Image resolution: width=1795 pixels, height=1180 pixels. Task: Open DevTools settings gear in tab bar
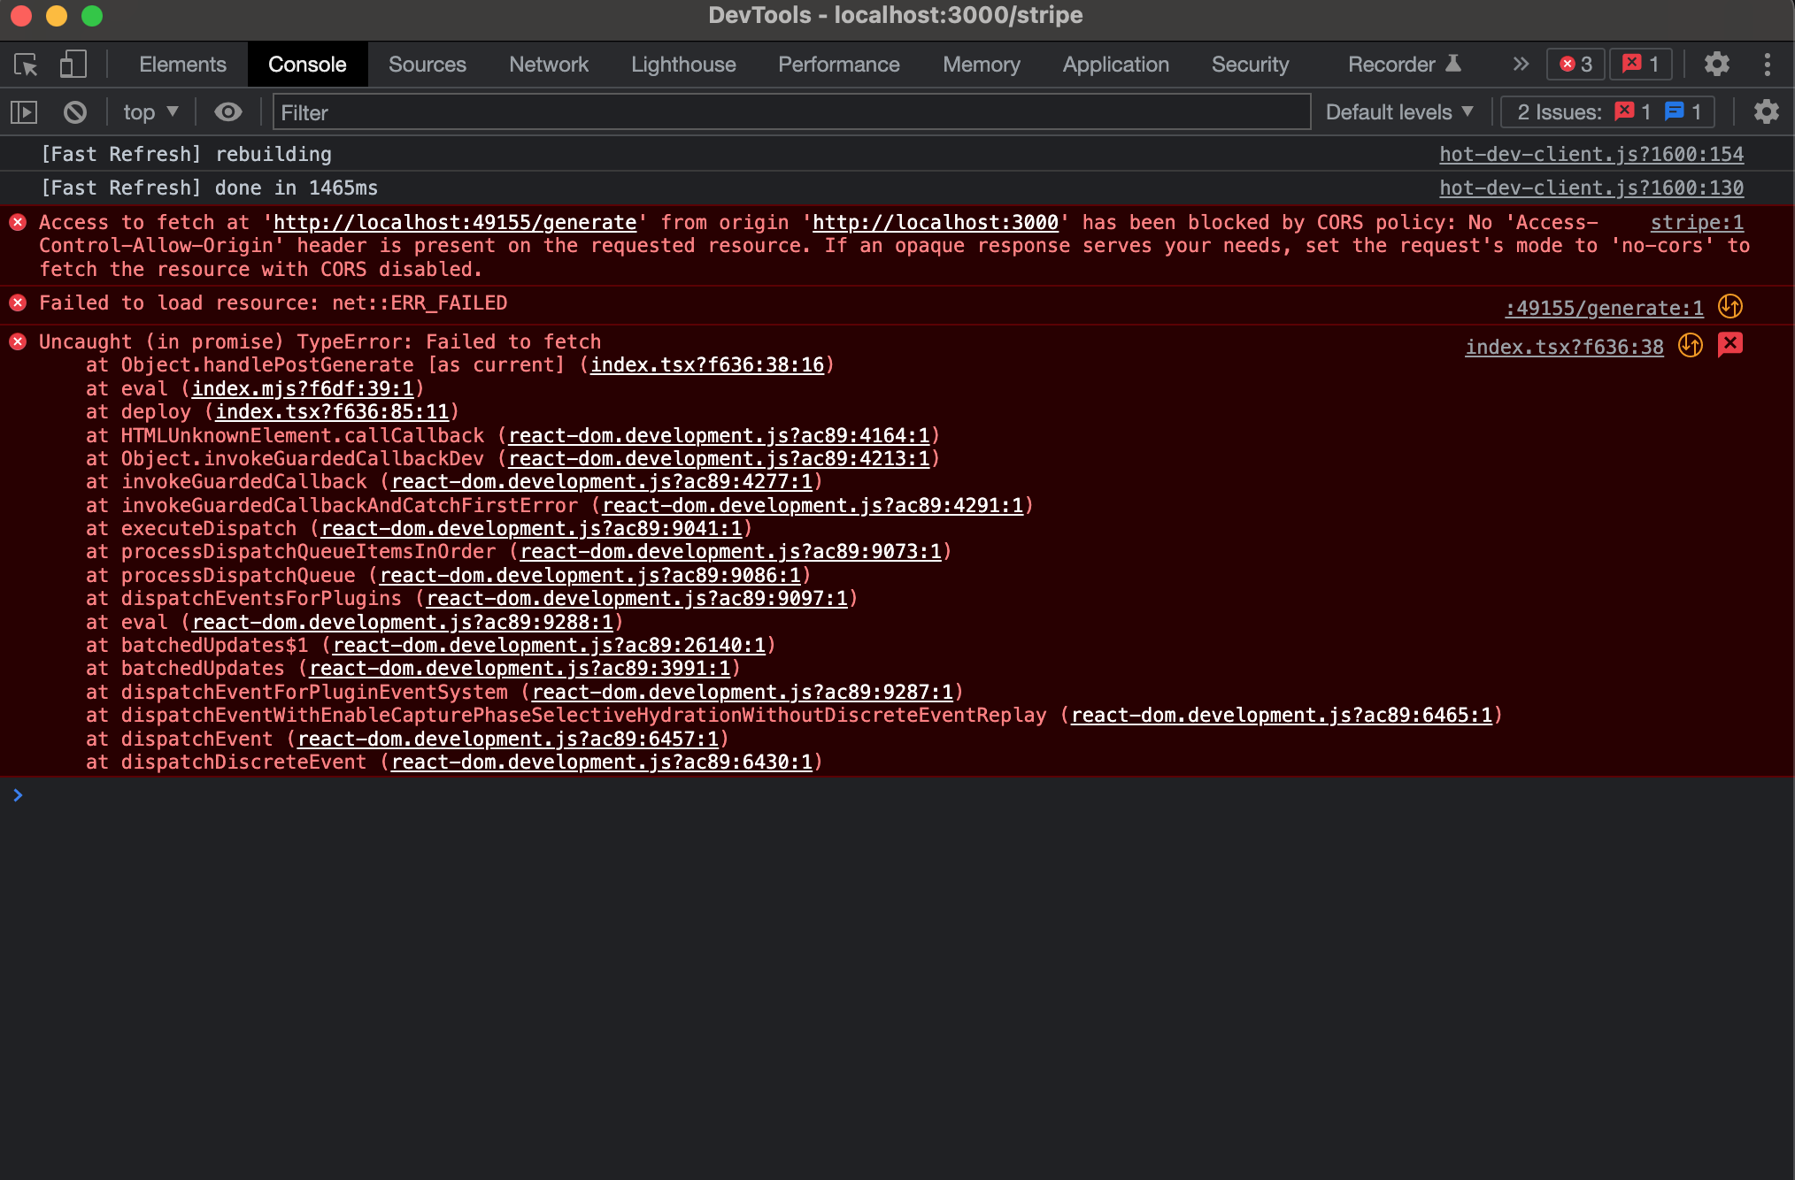click(x=1716, y=65)
